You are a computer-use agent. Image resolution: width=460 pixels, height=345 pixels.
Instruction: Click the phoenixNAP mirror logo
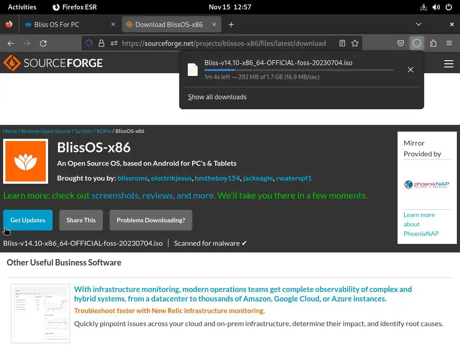427,185
